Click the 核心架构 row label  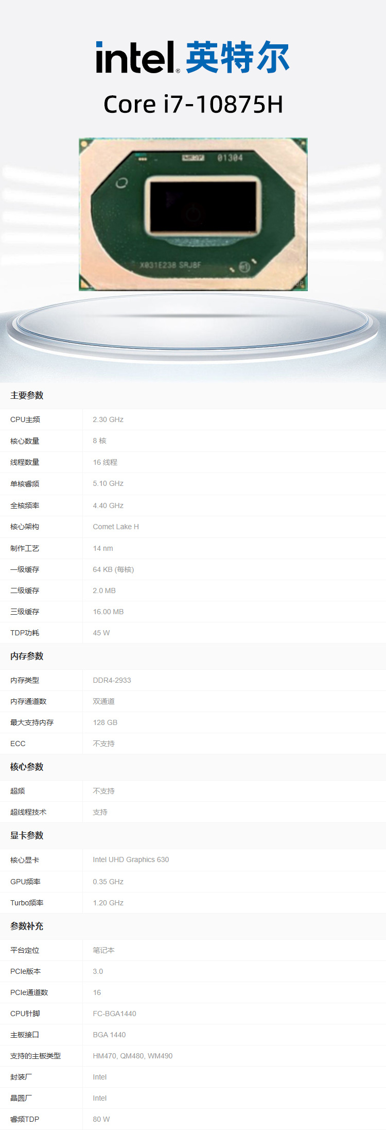pos(25,527)
